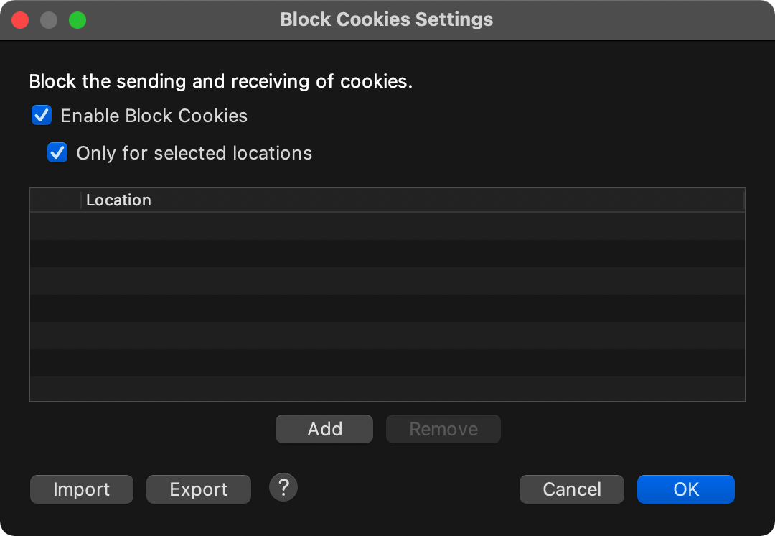Uncheck Only for selected locations
The image size is (775, 536).
tap(57, 153)
